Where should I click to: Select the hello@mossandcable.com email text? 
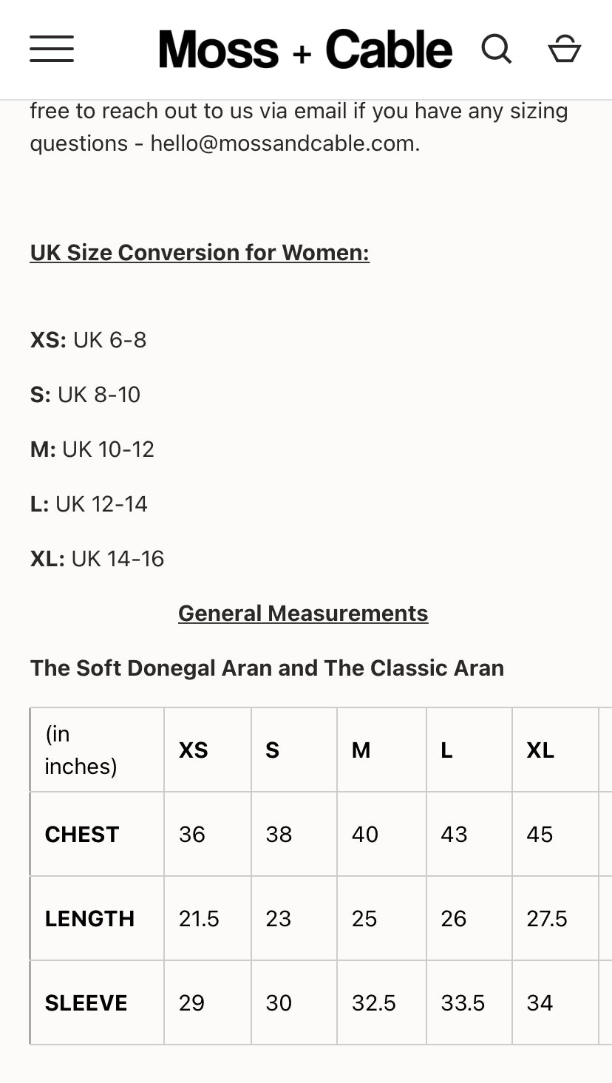285,143
